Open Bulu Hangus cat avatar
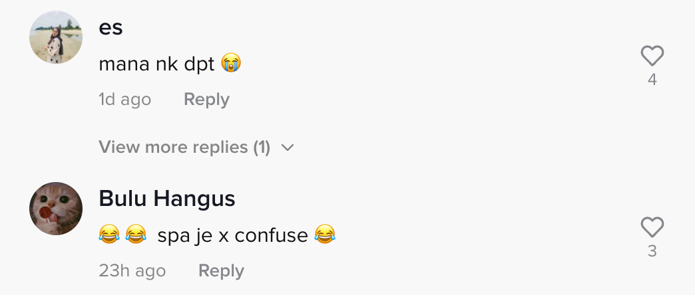This screenshot has width=695, height=295. click(x=56, y=209)
